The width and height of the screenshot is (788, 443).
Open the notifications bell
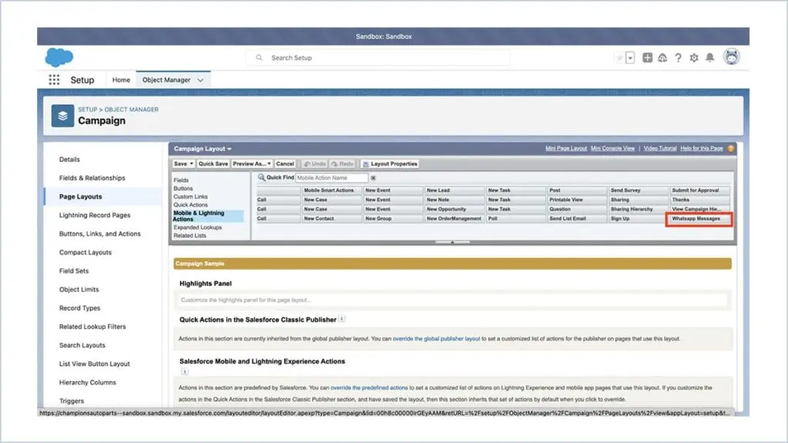pos(710,58)
